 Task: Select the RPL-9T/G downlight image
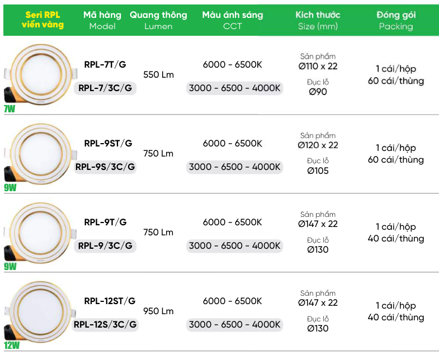40,233
